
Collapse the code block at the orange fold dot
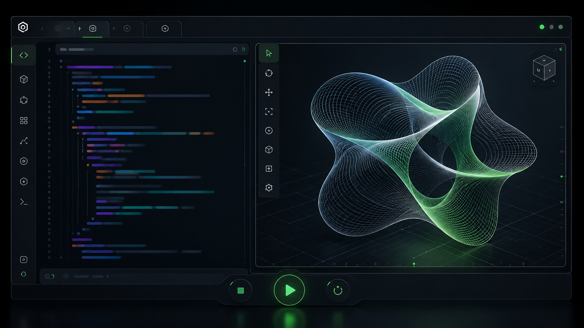point(88,165)
